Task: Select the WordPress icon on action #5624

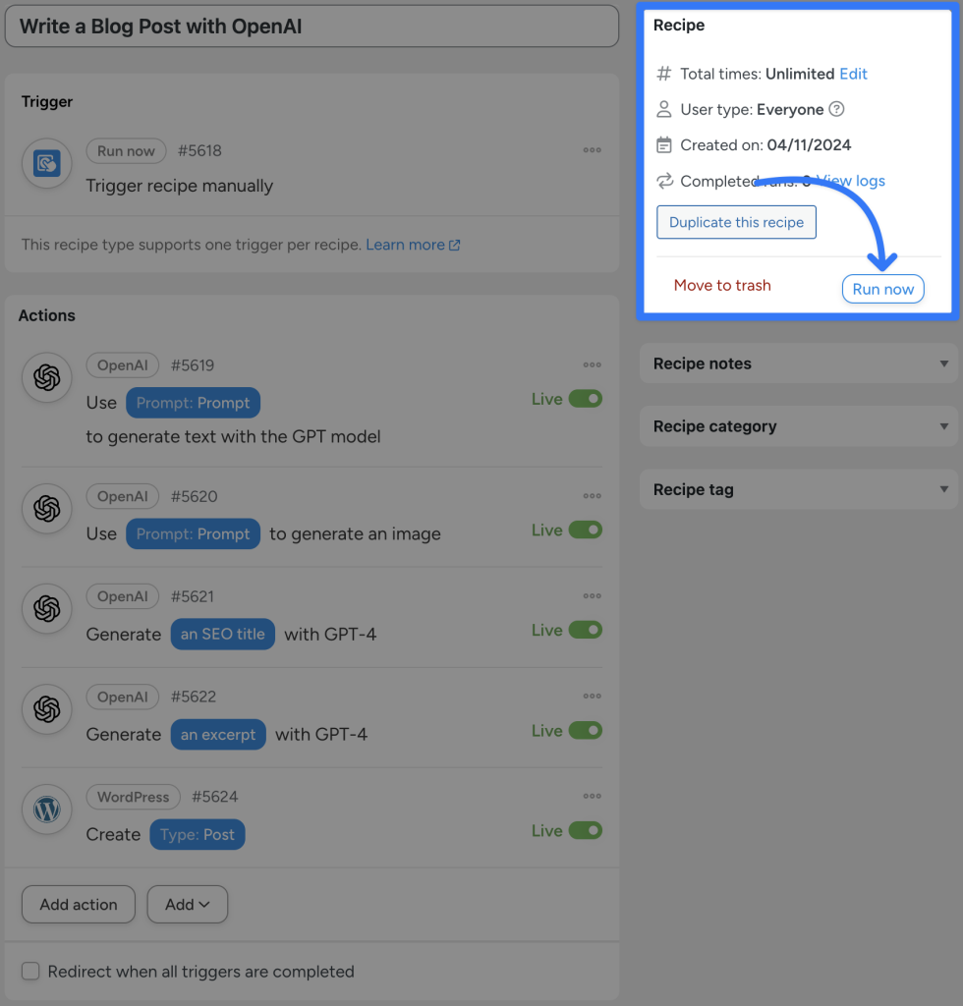Action: click(46, 810)
